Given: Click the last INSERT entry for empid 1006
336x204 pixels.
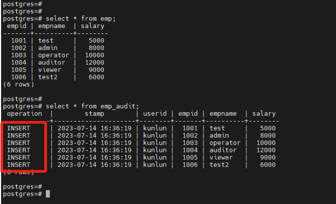Looking at the screenshot, I should click(19, 164).
